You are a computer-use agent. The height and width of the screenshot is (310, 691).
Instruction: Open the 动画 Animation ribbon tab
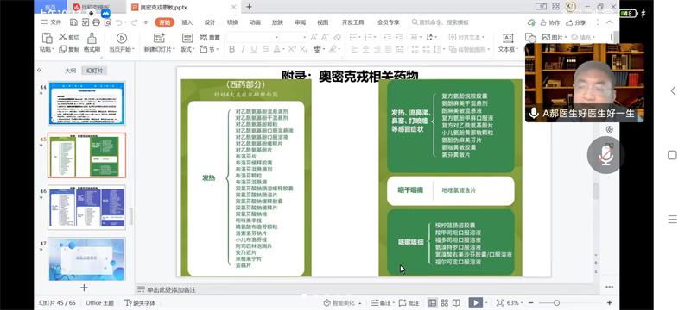[255, 22]
